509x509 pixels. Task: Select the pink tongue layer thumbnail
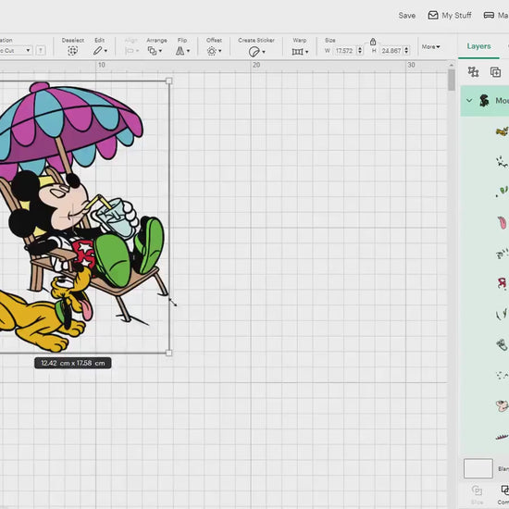point(503,223)
